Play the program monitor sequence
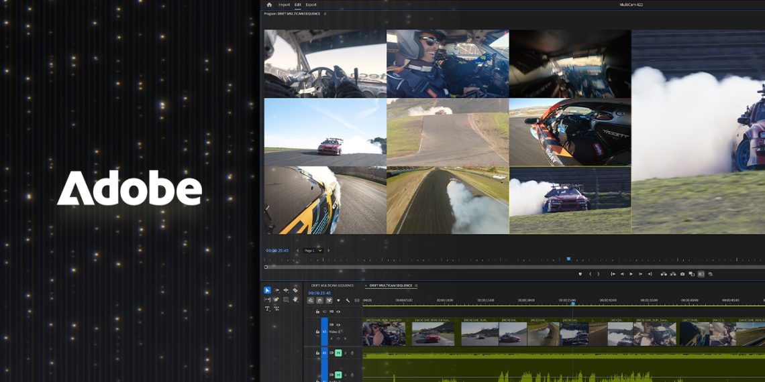Screen dimensions: 765x382 (x=631, y=274)
